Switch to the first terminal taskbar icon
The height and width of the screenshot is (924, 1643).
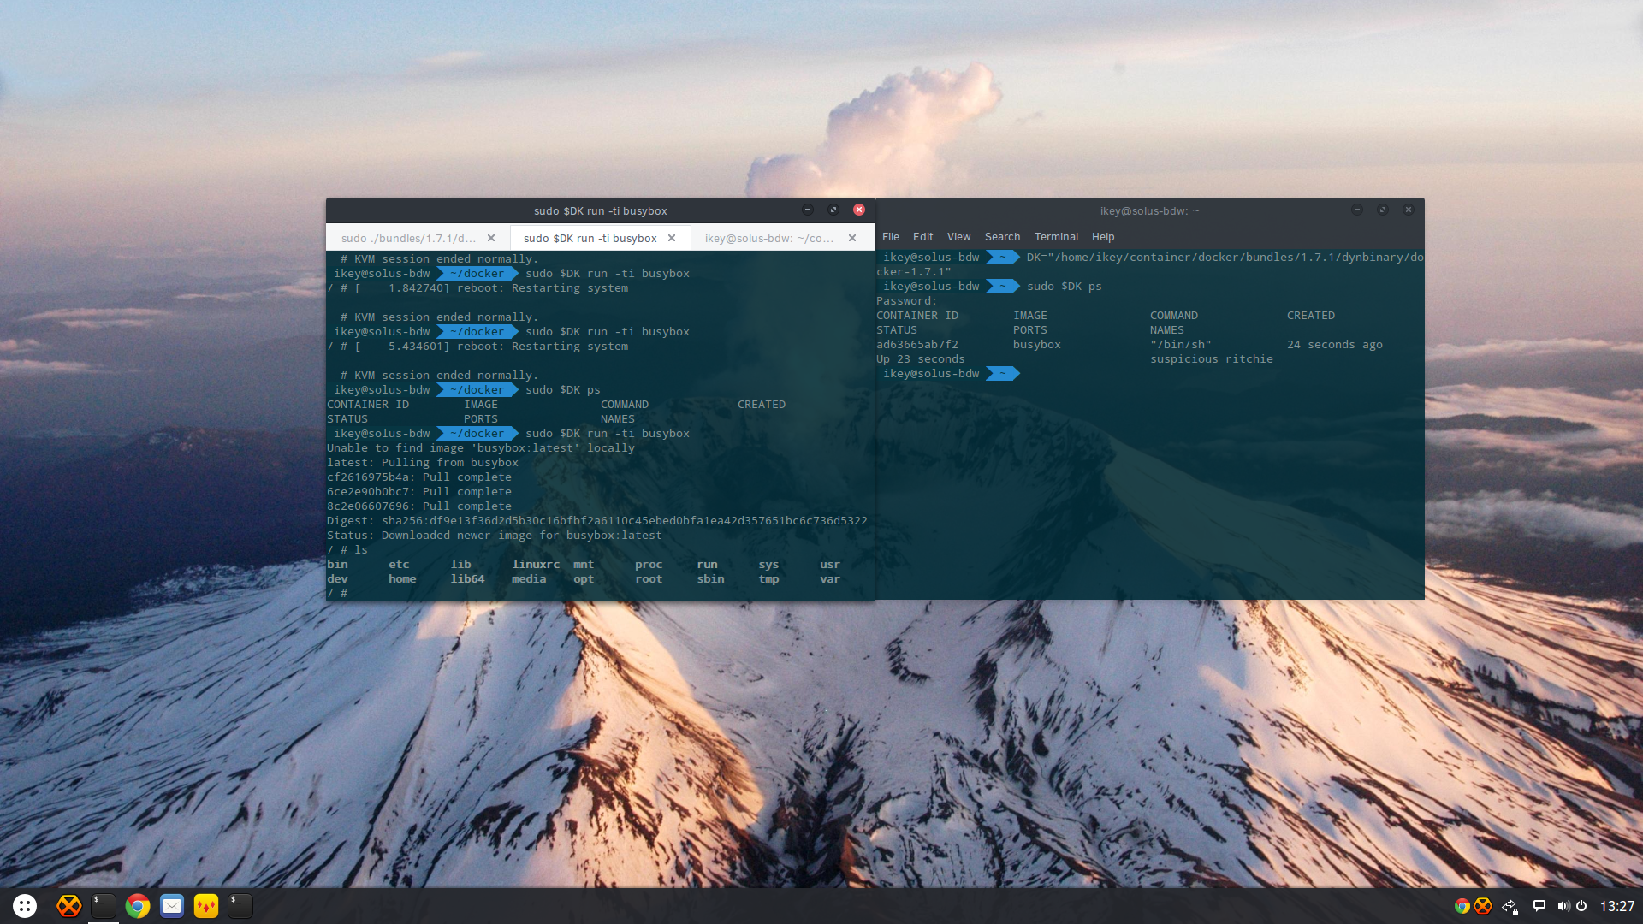pyautogui.click(x=104, y=906)
